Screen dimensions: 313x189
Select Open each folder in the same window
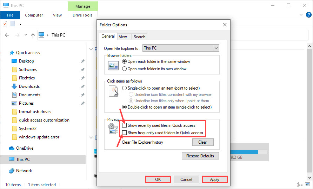(124, 61)
